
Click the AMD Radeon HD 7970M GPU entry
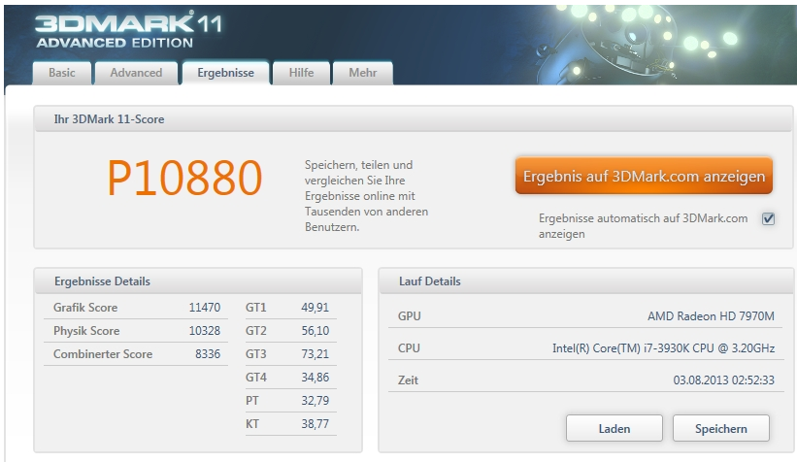click(x=711, y=316)
